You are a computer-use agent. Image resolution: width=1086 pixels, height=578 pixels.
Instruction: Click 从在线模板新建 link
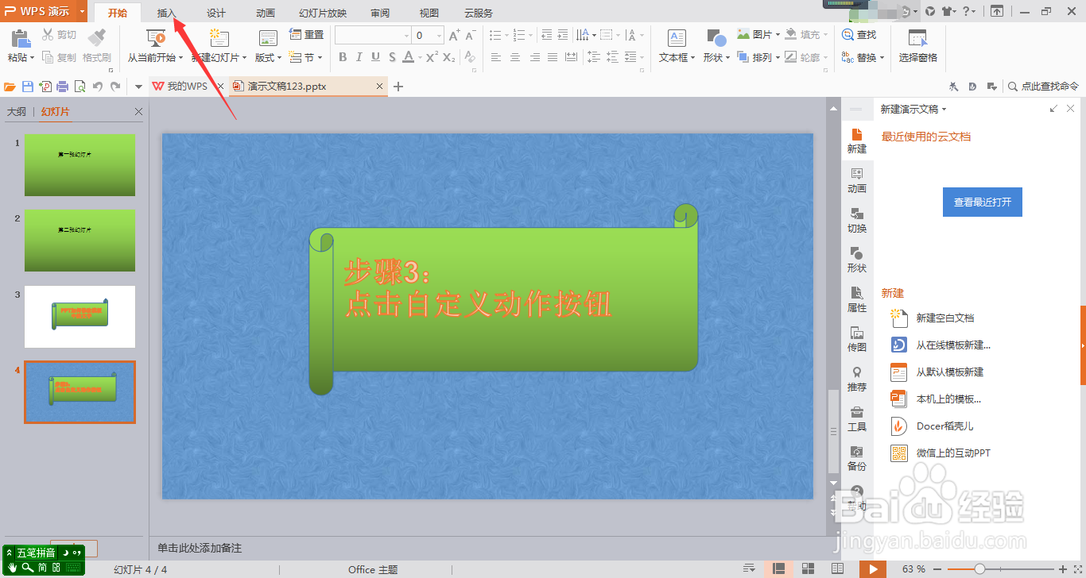[953, 345]
